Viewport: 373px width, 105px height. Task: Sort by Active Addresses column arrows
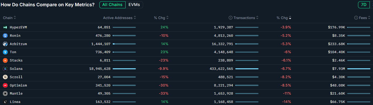tap(135, 18)
